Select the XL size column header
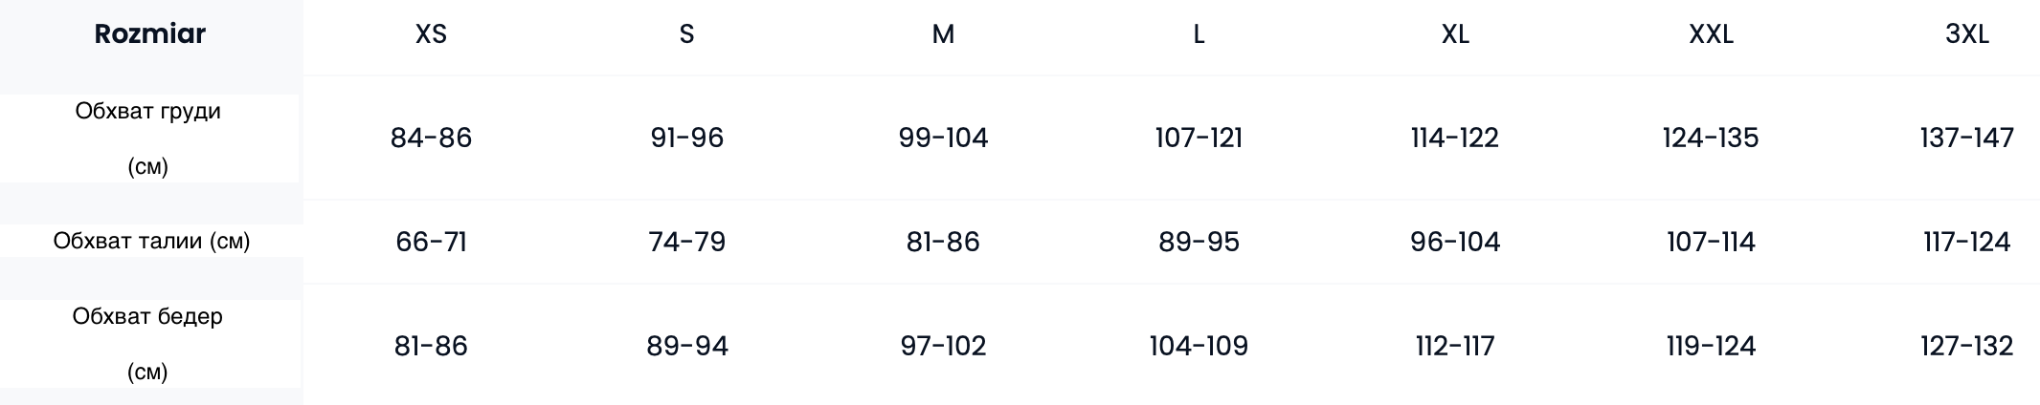This screenshot has width=2040, height=405. point(1455,34)
